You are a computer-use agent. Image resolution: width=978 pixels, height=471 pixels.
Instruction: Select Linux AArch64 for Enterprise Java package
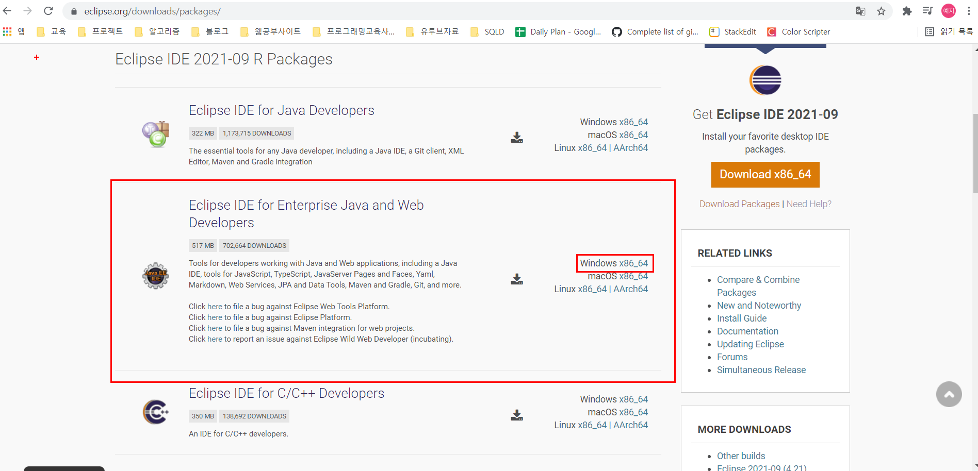pos(630,289)
